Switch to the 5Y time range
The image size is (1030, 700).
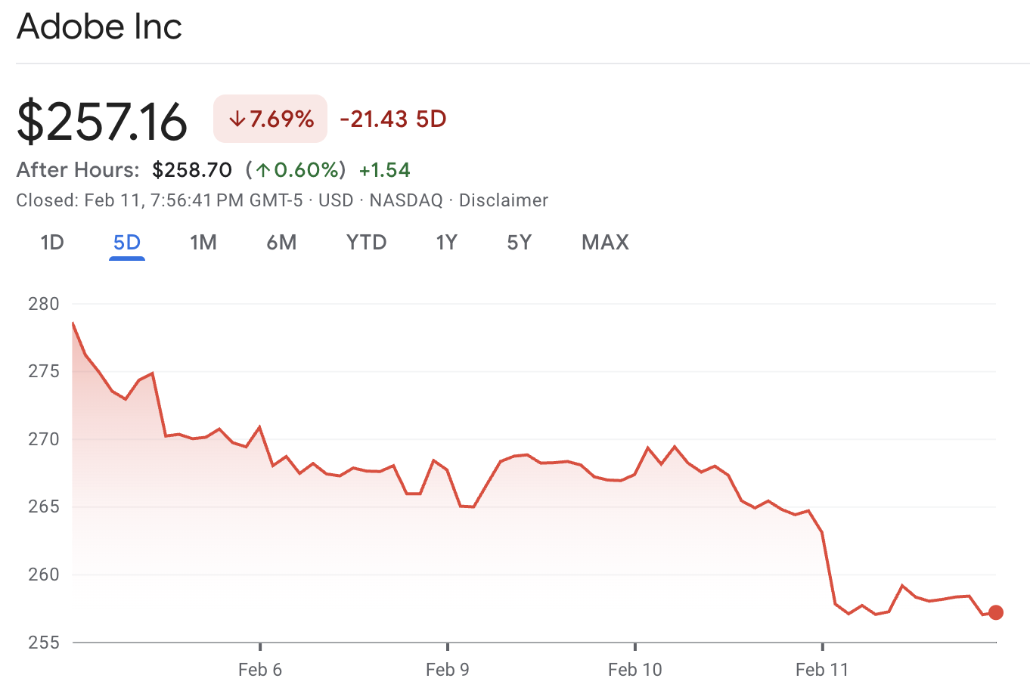pos(520,242)
